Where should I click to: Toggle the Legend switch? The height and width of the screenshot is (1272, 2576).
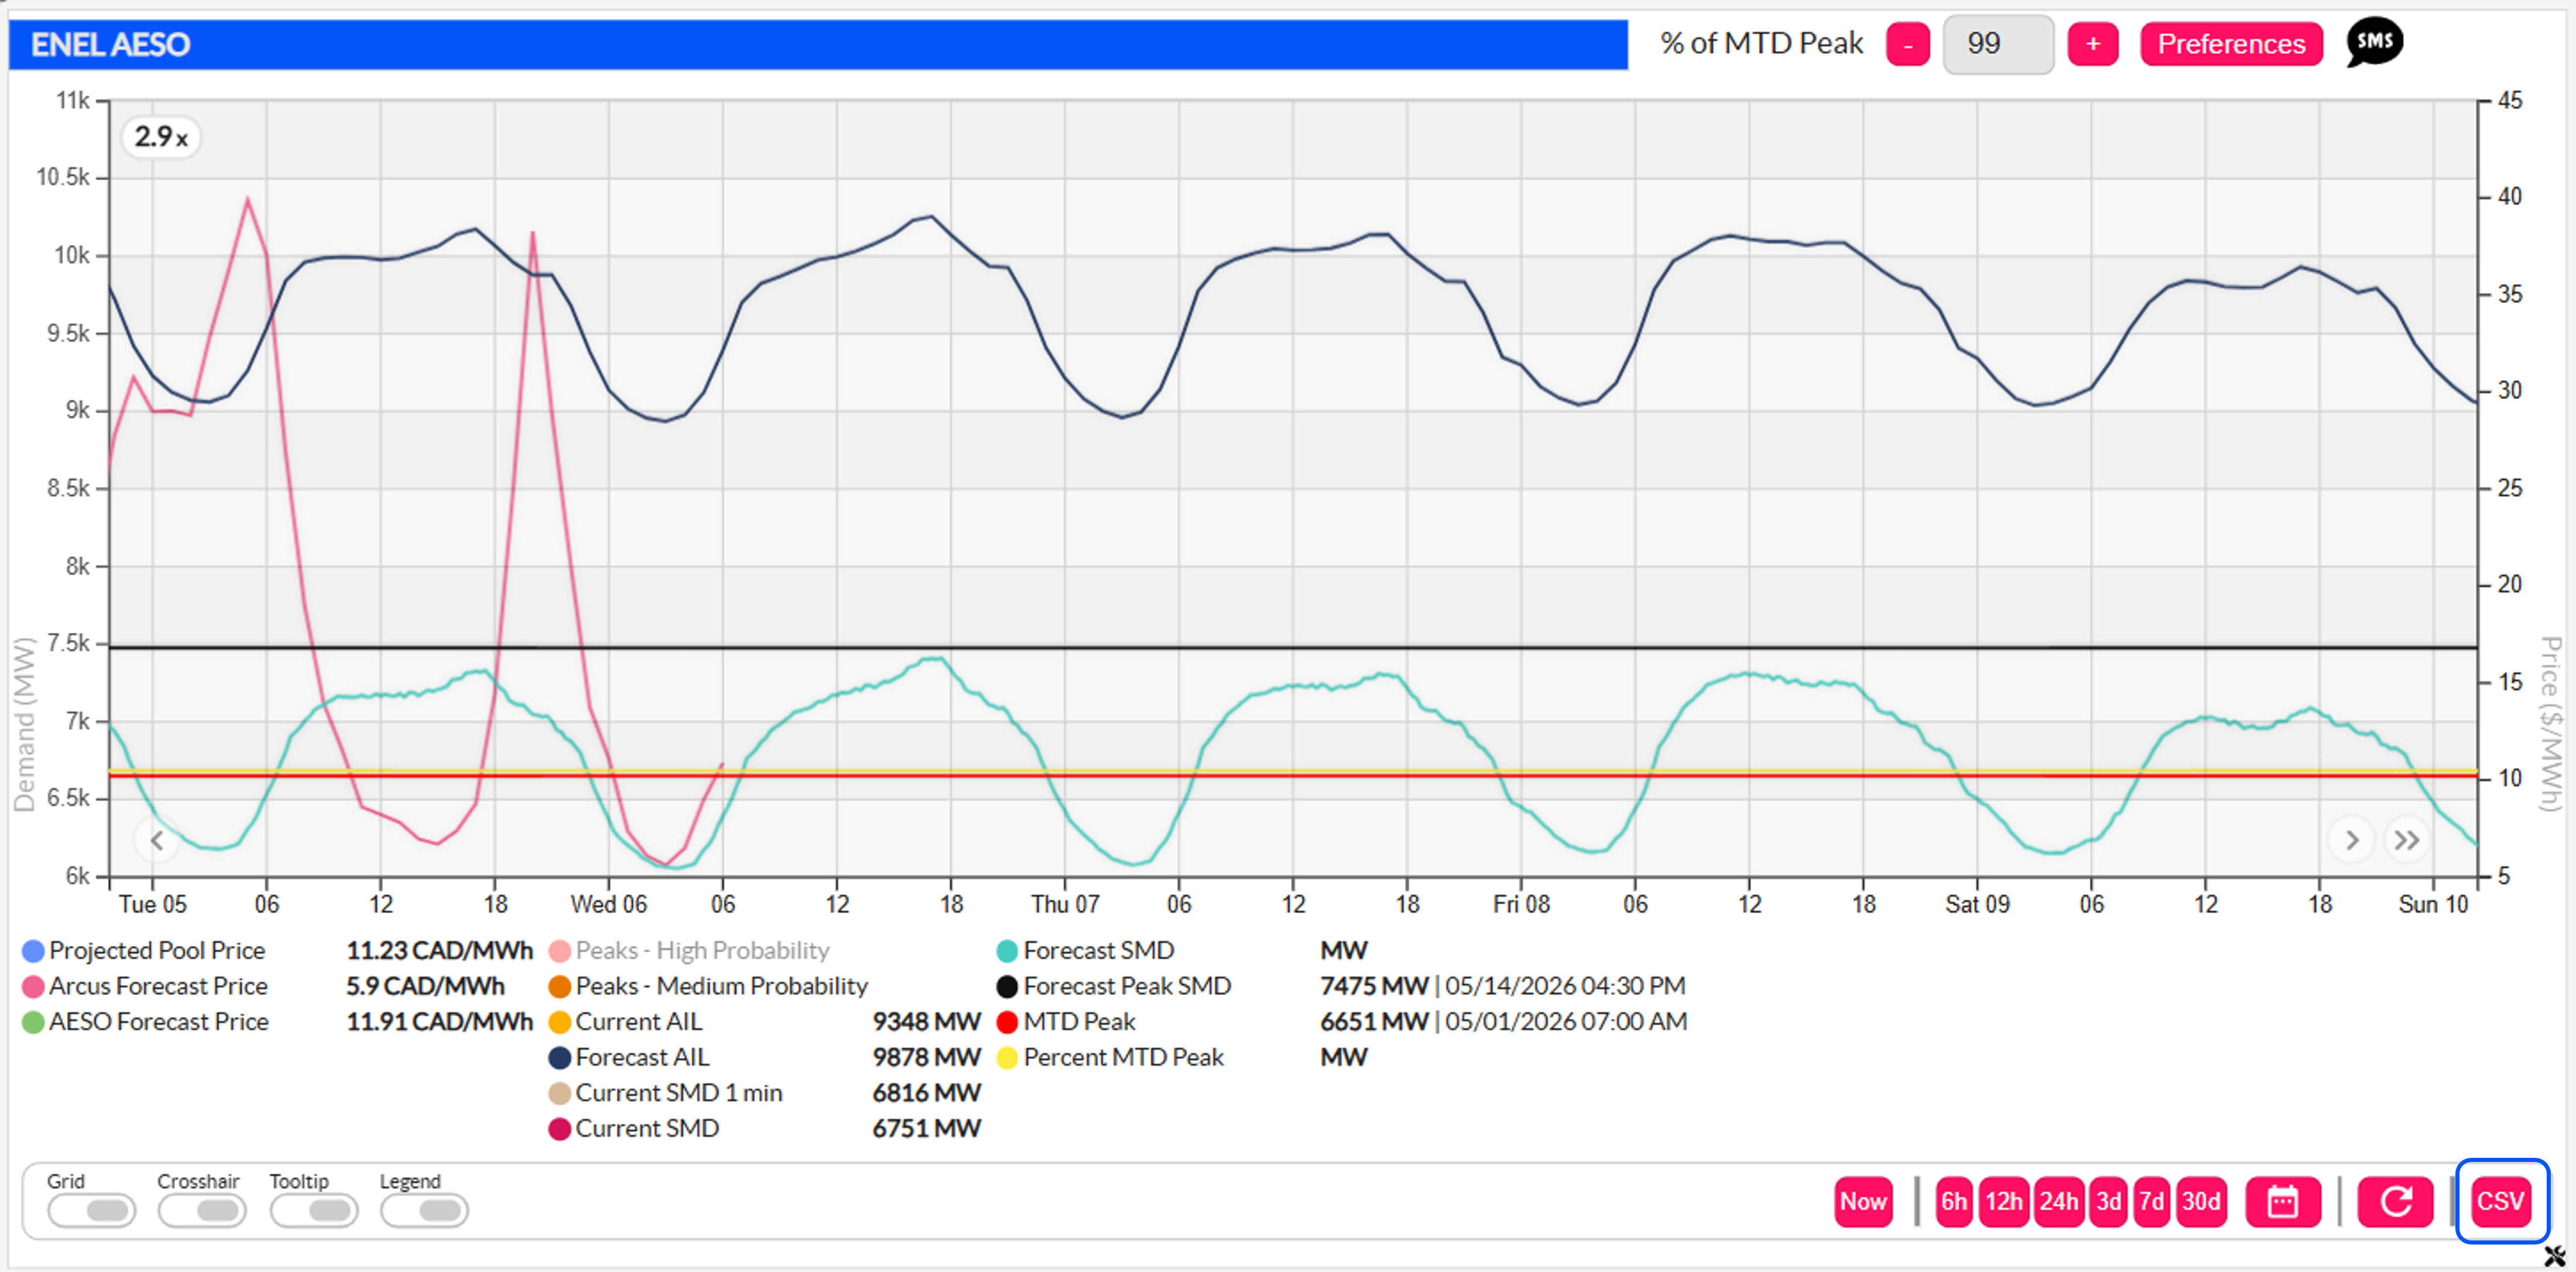424,1210
